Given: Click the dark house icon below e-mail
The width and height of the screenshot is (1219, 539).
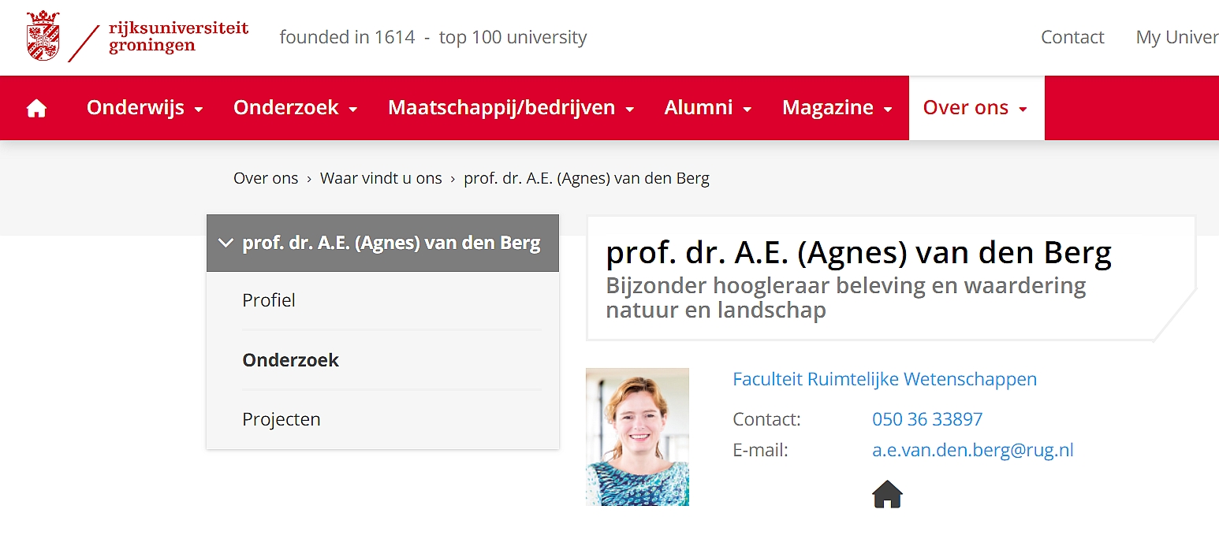Looking at the screenshot, I should 887,495.
